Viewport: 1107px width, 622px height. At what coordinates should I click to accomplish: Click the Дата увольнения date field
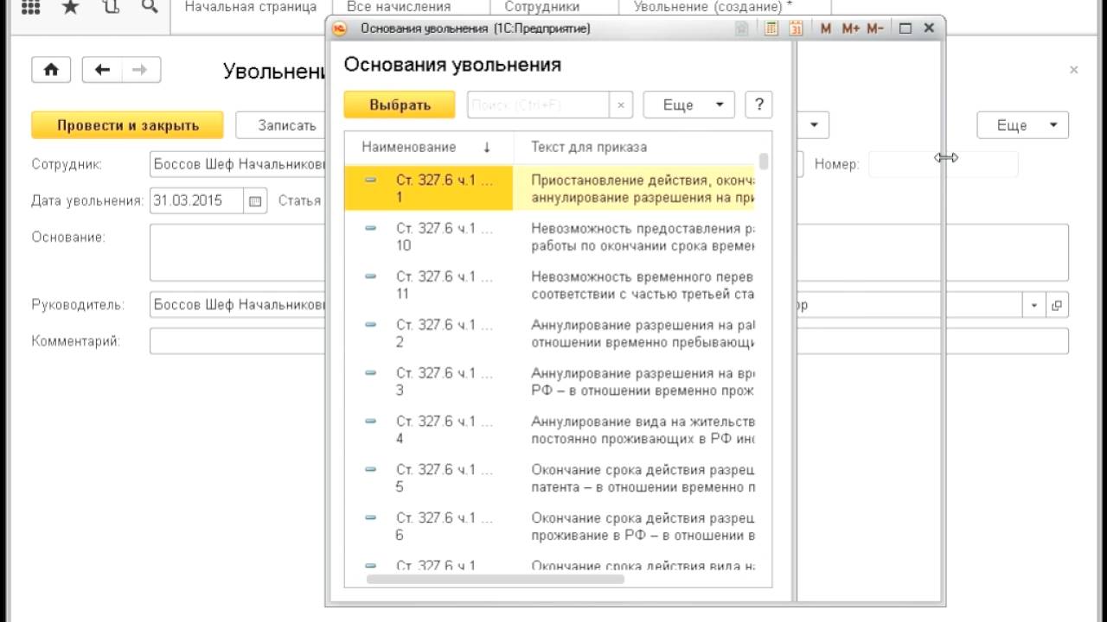197,200
